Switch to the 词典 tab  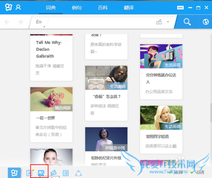pos(50,8)
